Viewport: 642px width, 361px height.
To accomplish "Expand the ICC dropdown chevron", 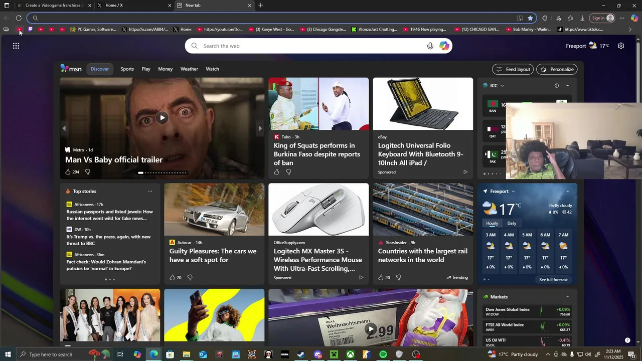I will pos(502,86).
